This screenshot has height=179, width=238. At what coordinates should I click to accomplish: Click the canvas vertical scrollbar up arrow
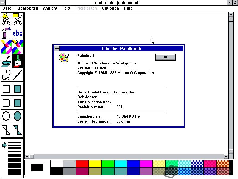[231, 15]
